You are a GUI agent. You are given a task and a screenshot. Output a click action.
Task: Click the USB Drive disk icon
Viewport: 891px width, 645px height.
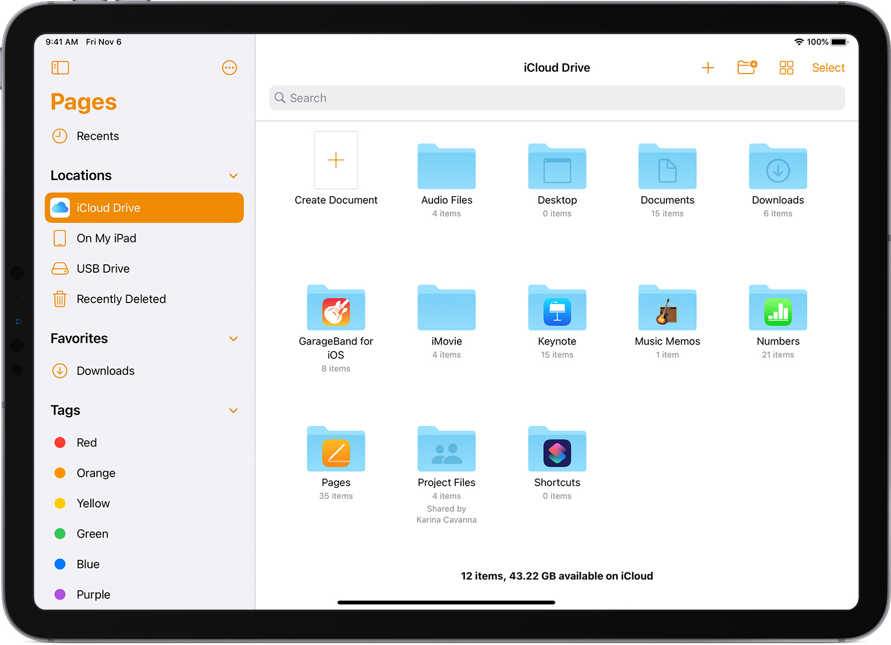[60, 268]
